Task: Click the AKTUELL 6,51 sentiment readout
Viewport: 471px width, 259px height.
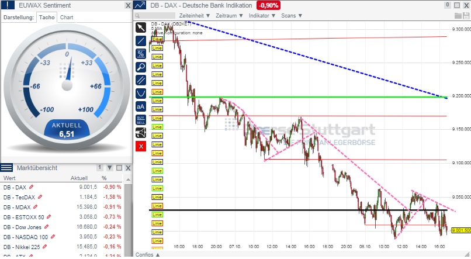Action: click(67, 130)
